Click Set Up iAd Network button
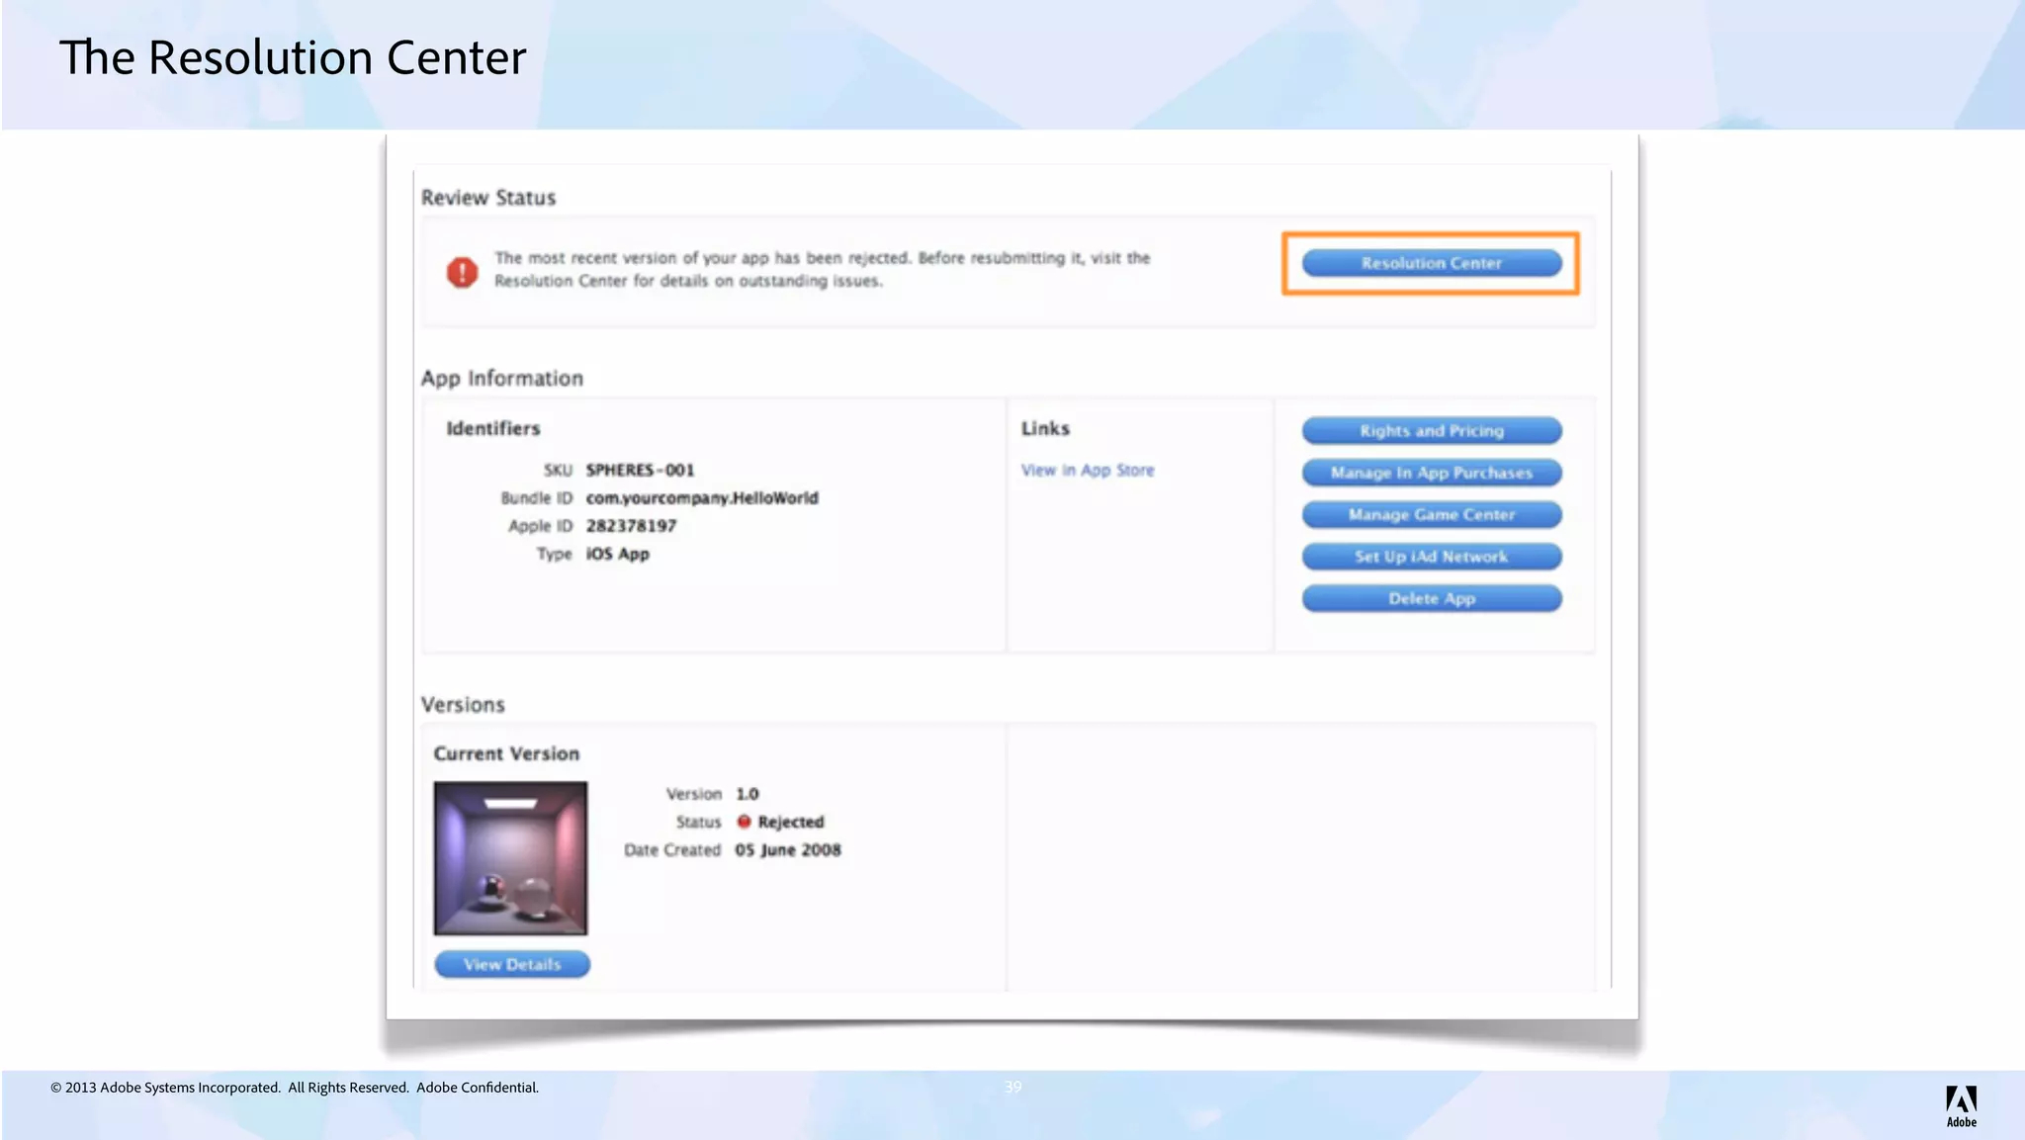Screen dimensions: 2025x1140 pyautogui.click(x=1431, y=557)
